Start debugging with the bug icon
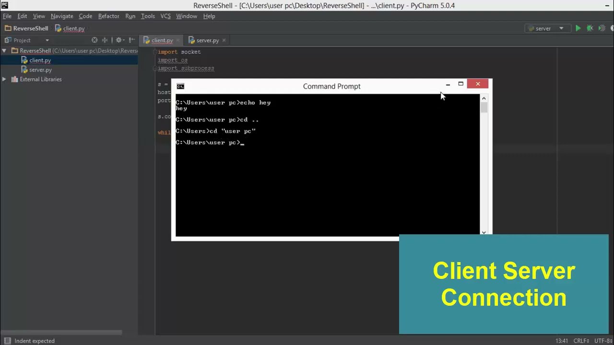Screen dimensions: 614x345 coord(590,28)
